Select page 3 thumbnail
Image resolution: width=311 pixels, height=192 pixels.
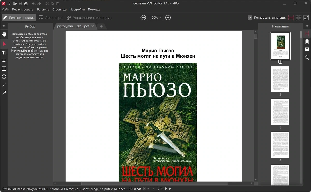[280, 112]
